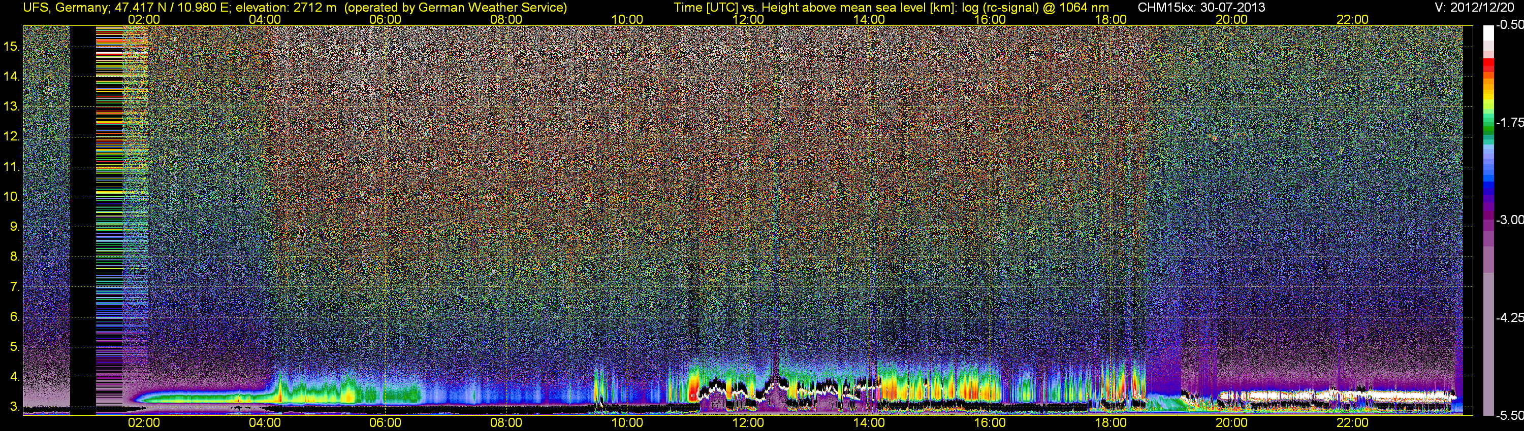The width and height of the screenshot is (1524, 431).
Task: Click the color scale value -1.75
Action: (x=1510, y=122)
